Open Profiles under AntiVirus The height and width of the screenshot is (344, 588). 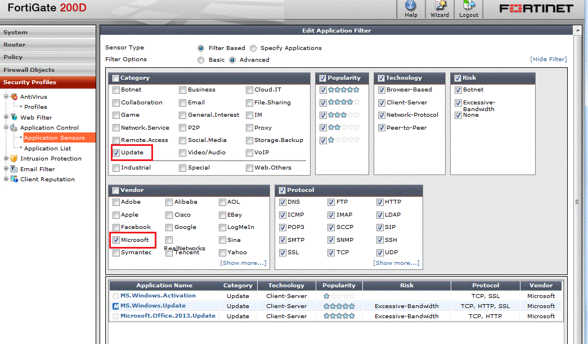[x=35, y=107]
